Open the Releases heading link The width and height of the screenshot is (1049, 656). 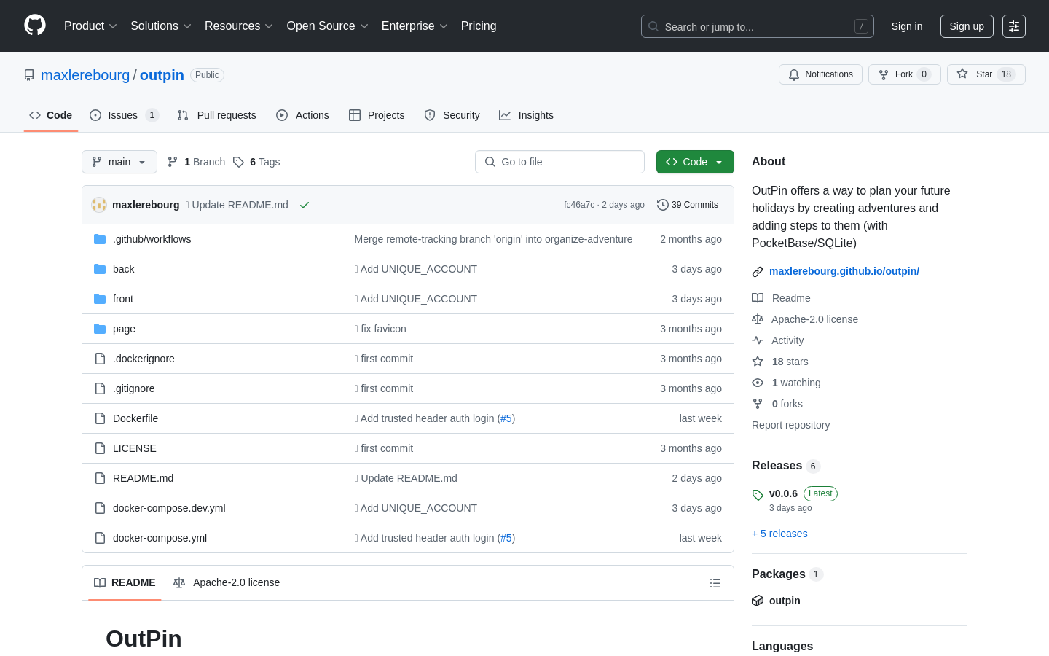(785, 466)
